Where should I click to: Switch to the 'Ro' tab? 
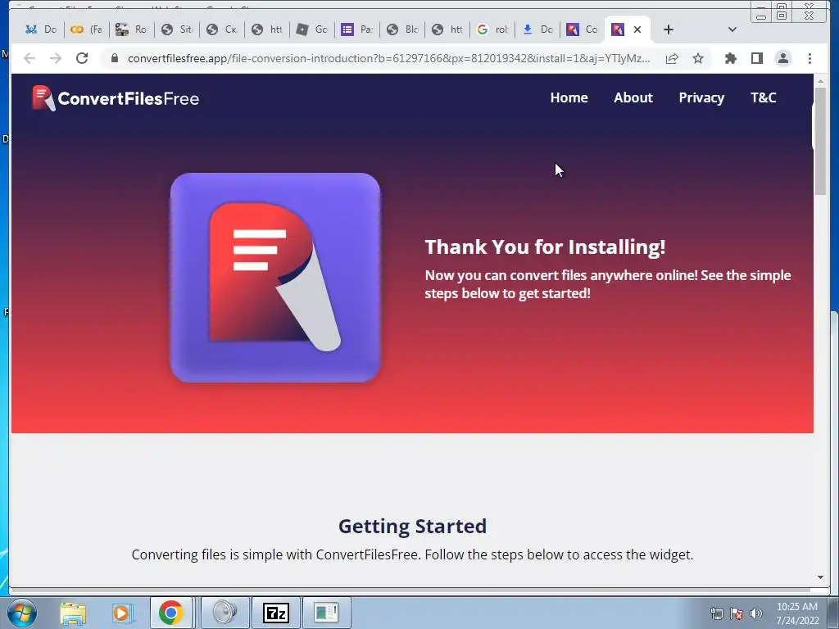pos(132,29)
